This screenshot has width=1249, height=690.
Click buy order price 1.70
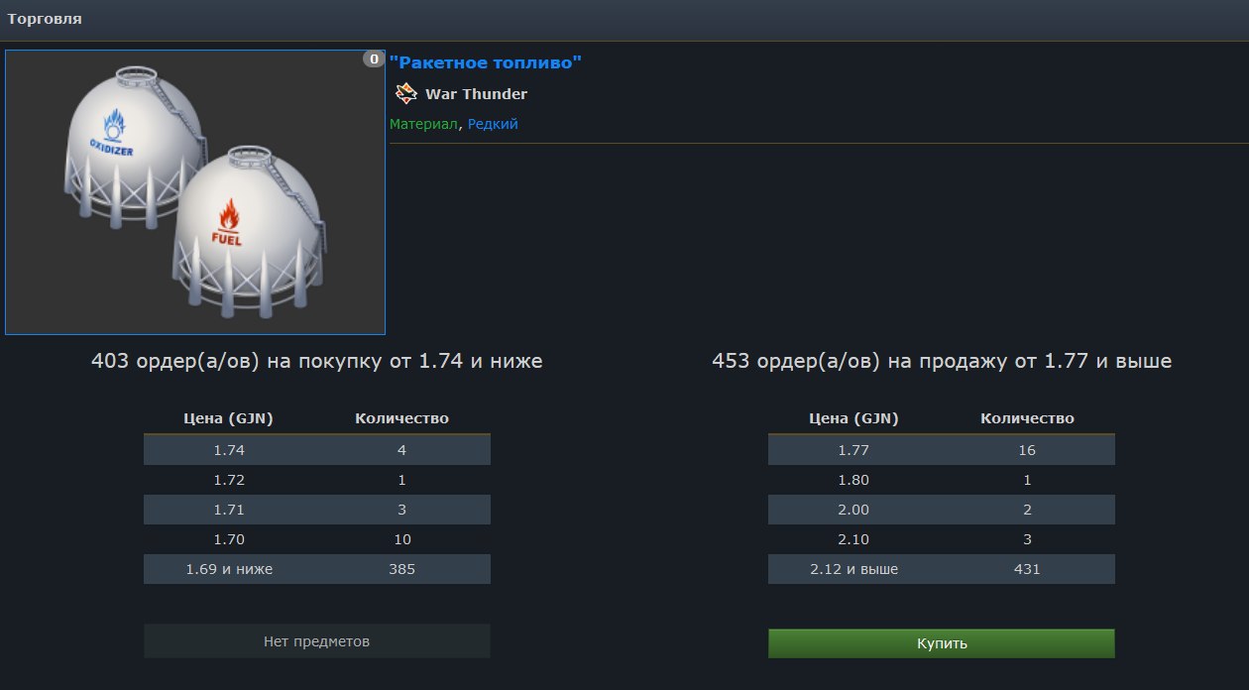(x=229, y=539)
